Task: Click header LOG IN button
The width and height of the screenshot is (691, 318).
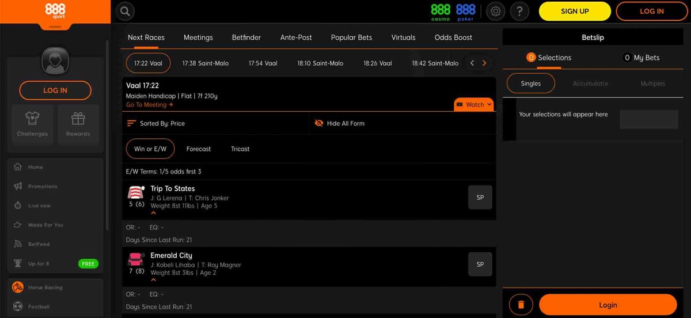Action: tap(652, 11)
